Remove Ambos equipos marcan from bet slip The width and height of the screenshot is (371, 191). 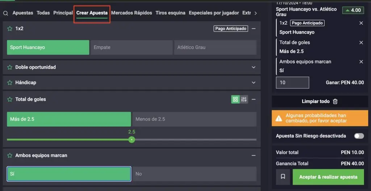click(361, 62)
